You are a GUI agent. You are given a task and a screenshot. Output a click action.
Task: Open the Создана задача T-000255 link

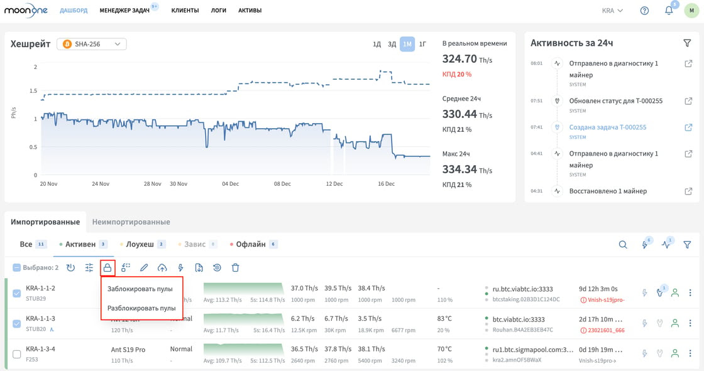coord(607,127)
